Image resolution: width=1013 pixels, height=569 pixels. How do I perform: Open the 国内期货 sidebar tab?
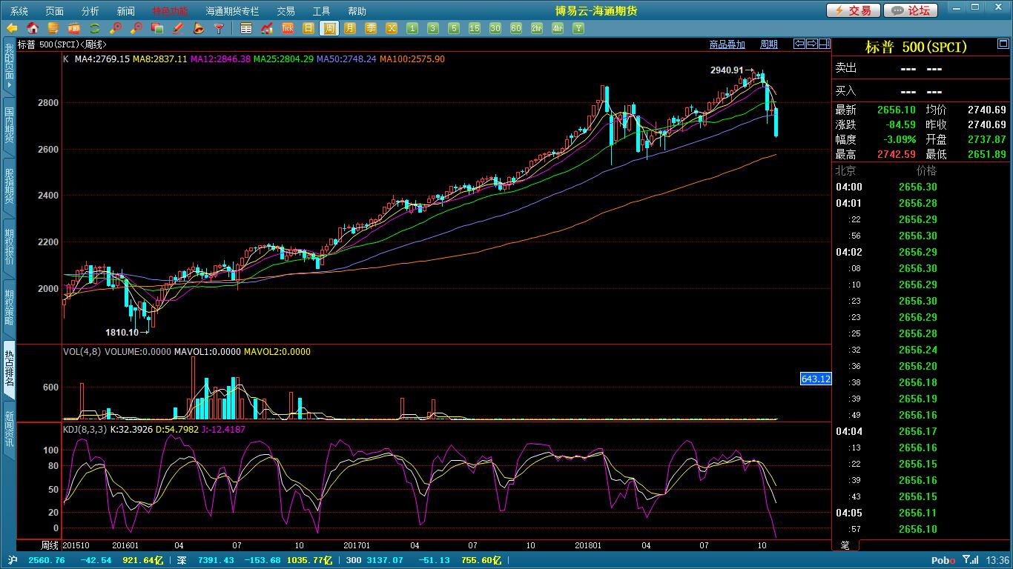[x=9, y=125]
